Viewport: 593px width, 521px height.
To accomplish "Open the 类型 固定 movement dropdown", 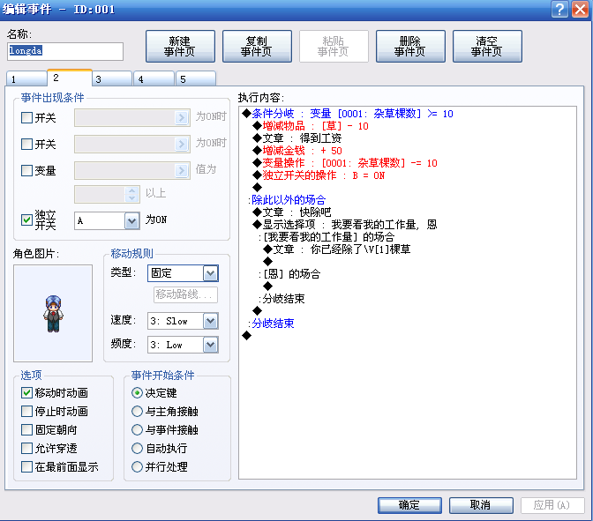I will 211,273.
